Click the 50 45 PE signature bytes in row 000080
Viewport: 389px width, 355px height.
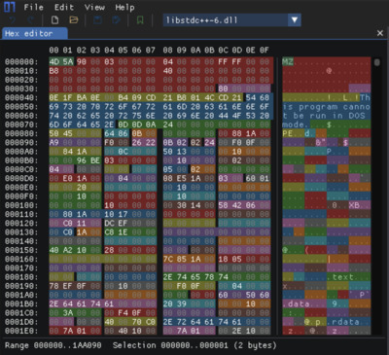point(61,133)
